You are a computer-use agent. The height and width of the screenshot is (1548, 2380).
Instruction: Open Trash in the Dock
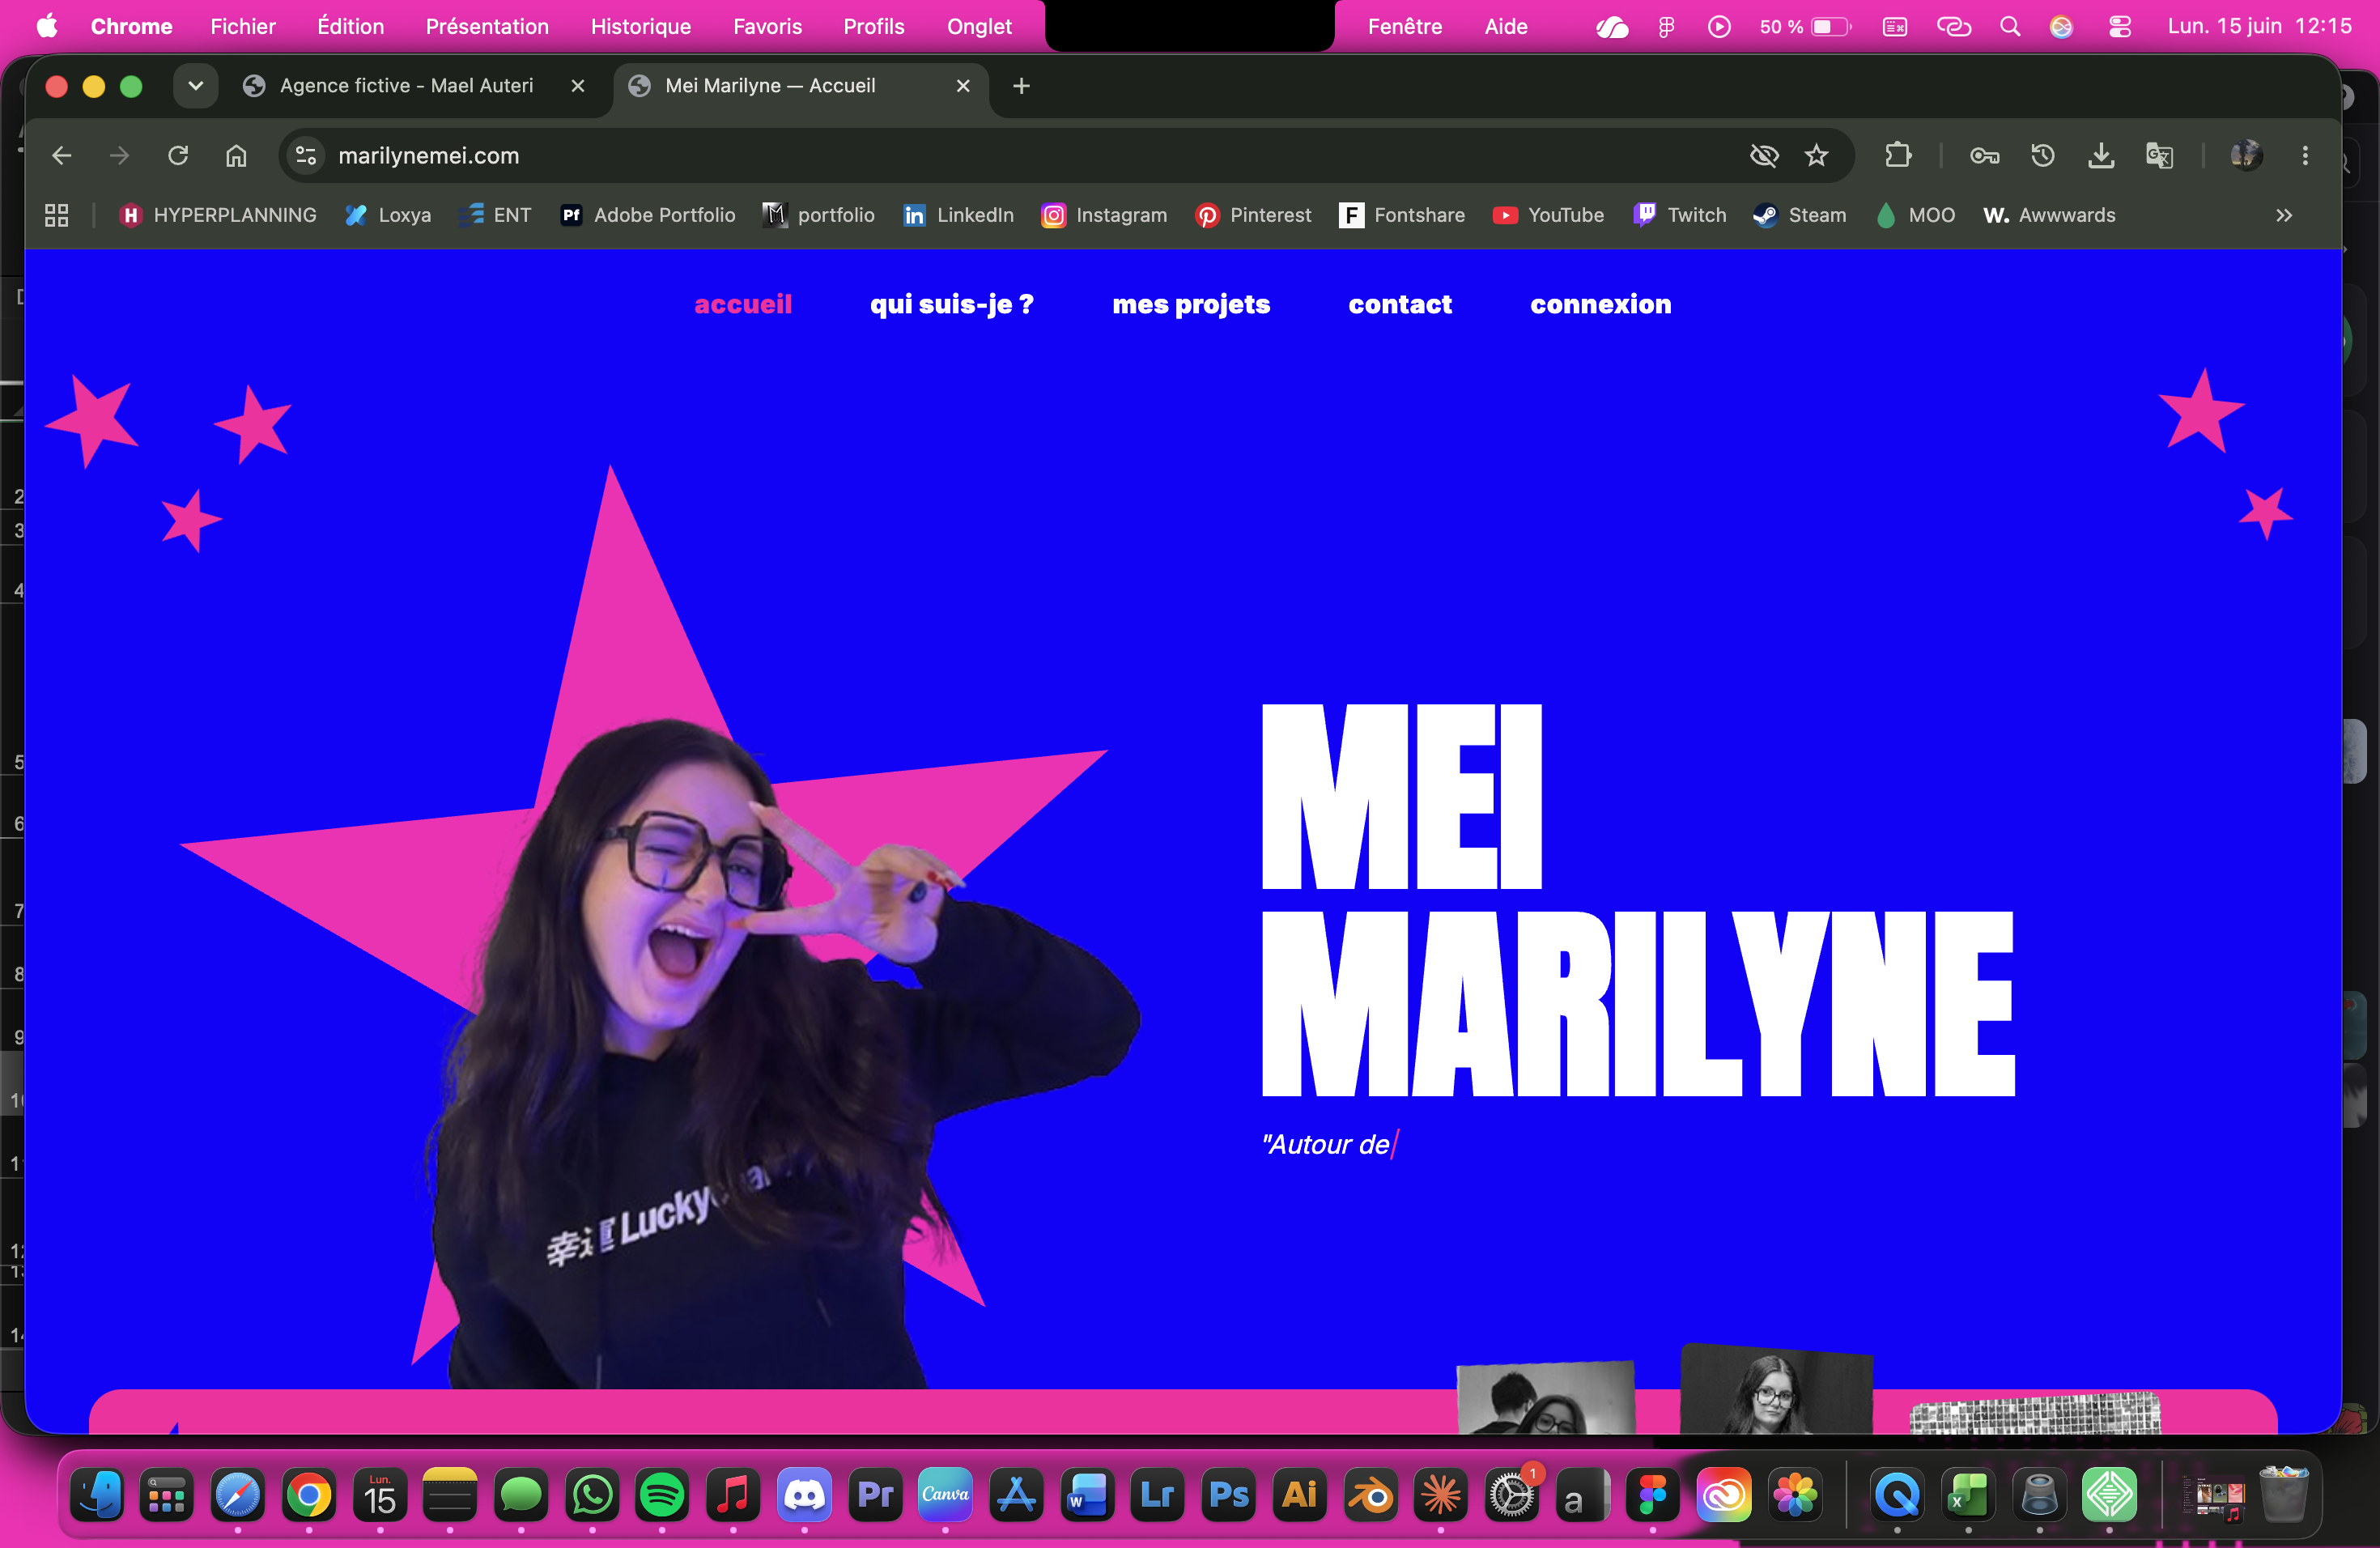[2284, 1495]
